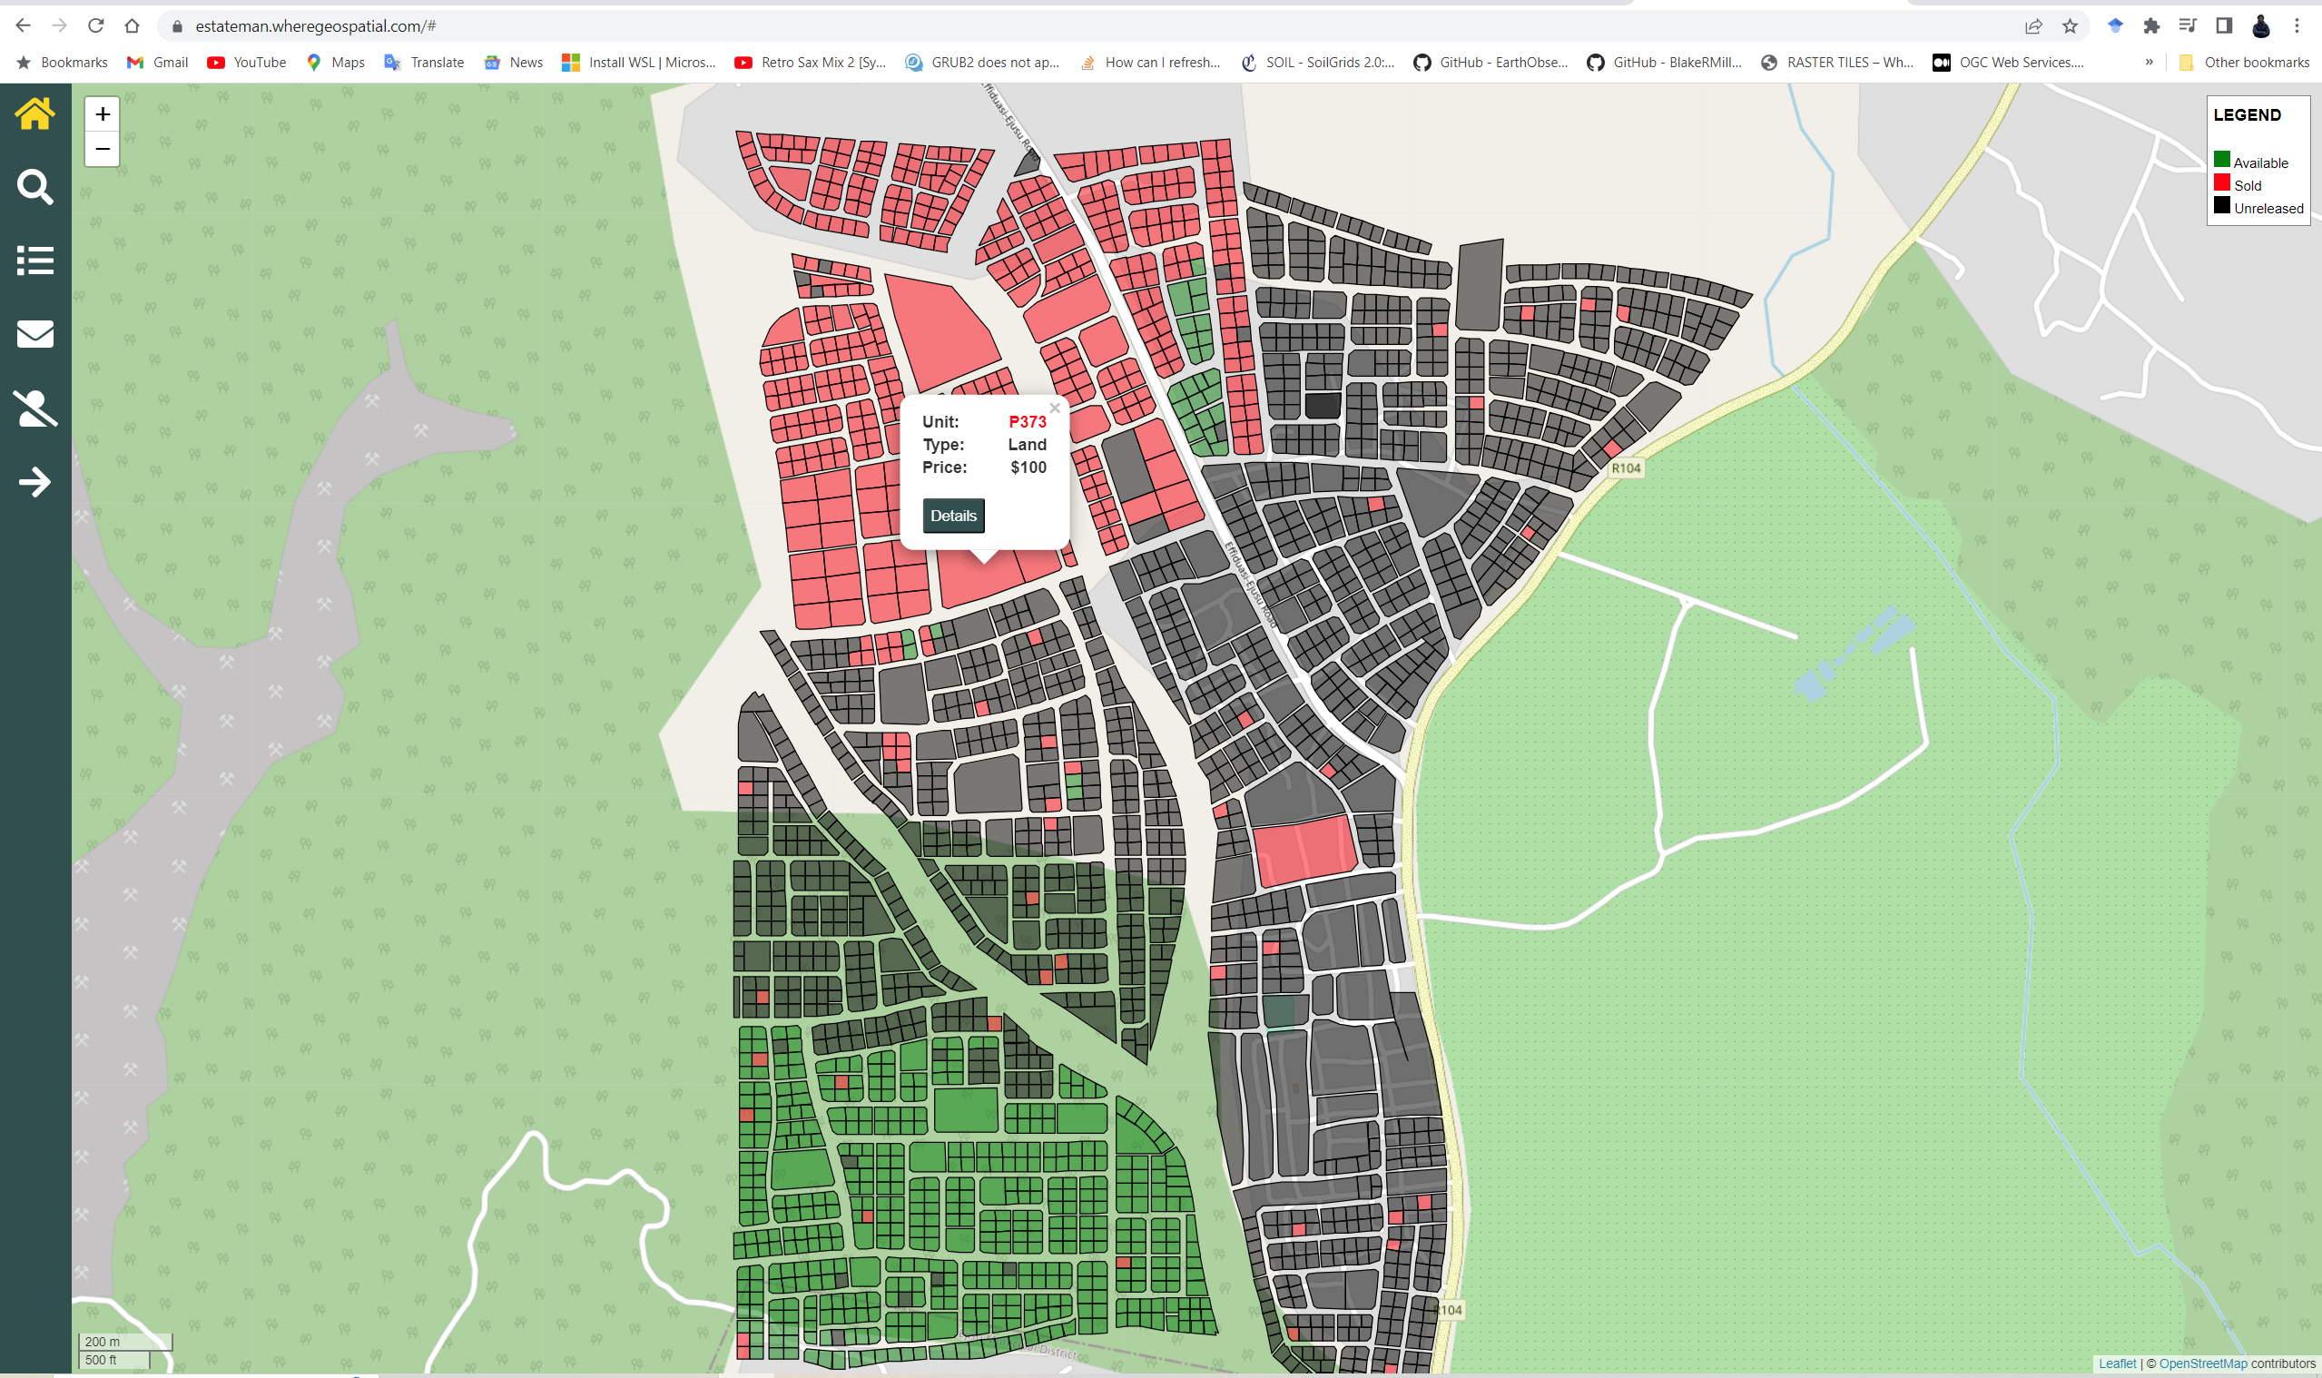This screenshot has width=2322, height=1378.
Task: Open the Chrome extensions puzzle icon
Action: tap(2151, 26)
